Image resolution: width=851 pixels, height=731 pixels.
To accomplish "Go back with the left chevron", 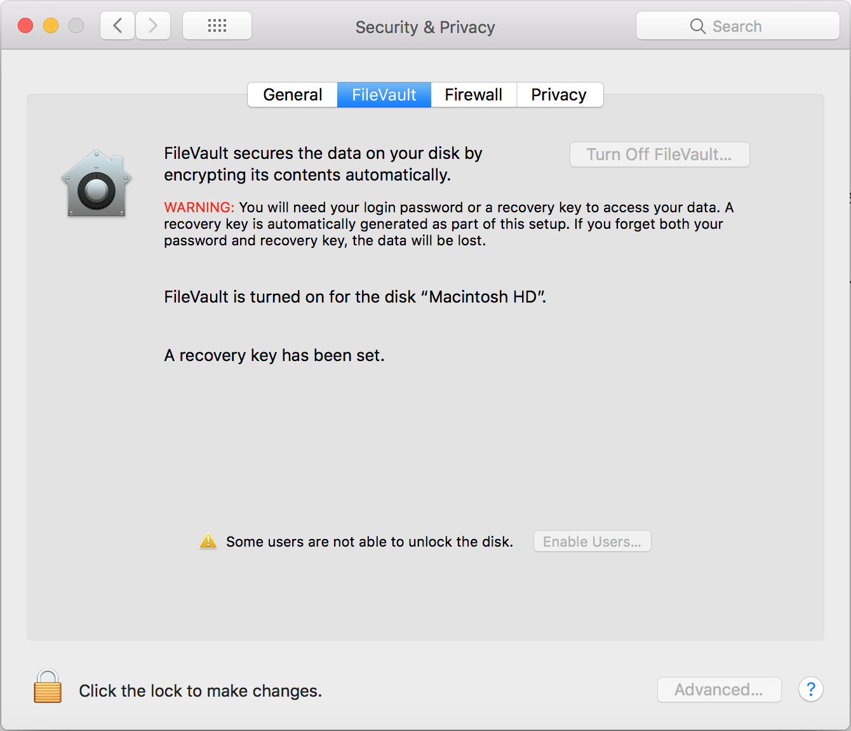I will click(117, 25).
